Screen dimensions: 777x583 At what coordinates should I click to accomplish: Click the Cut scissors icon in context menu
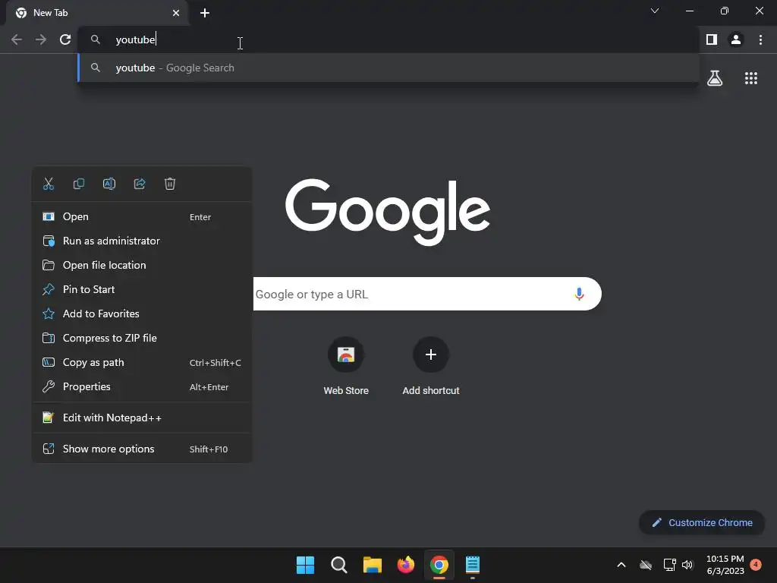(49, 184)
